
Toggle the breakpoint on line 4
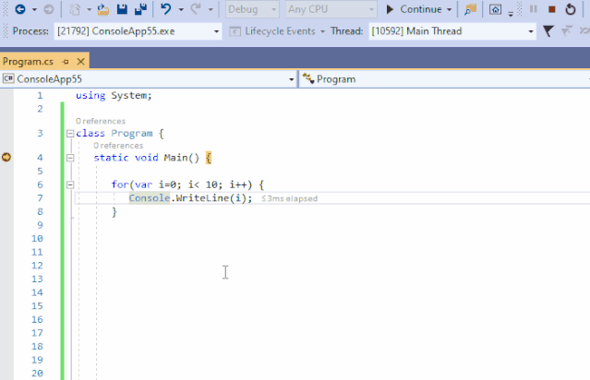click(6, 157)
